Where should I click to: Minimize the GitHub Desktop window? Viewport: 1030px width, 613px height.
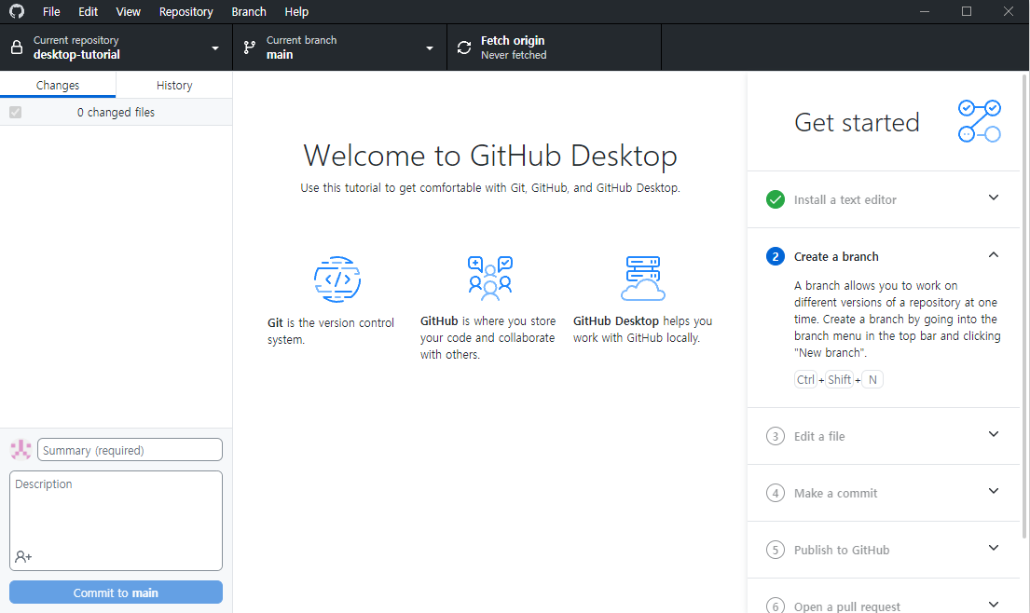(x=925, y=11)
